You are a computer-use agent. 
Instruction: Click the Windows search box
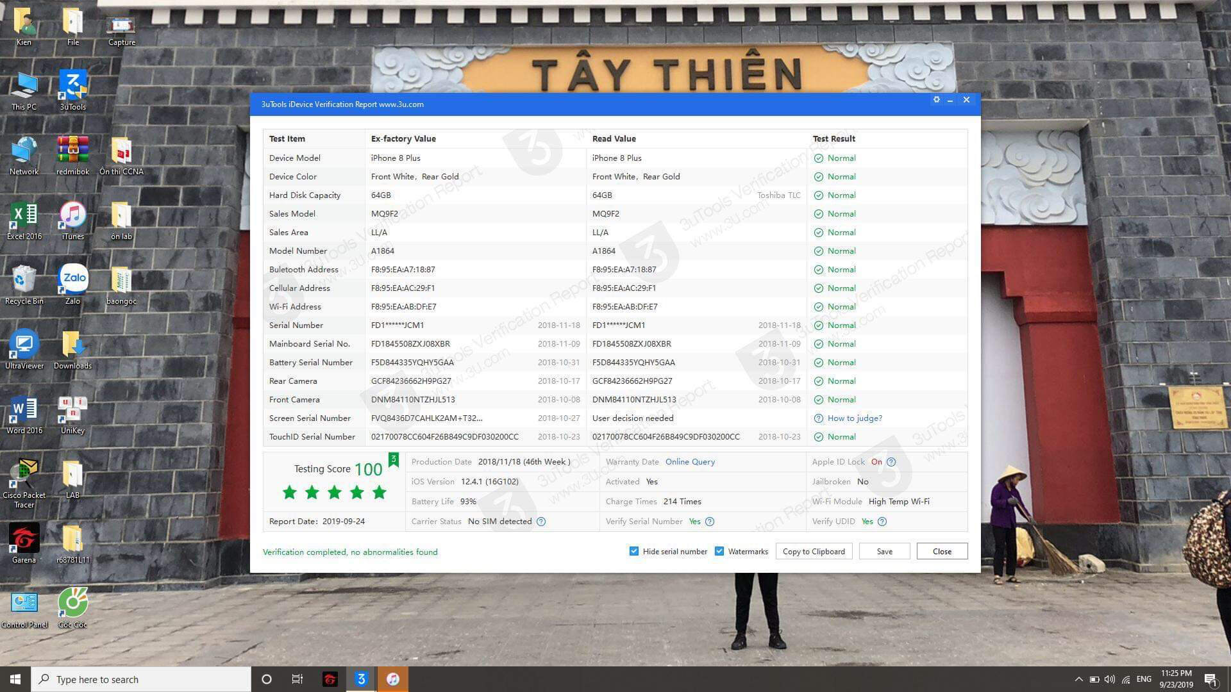pyautogui.click(x=141, y=679)
